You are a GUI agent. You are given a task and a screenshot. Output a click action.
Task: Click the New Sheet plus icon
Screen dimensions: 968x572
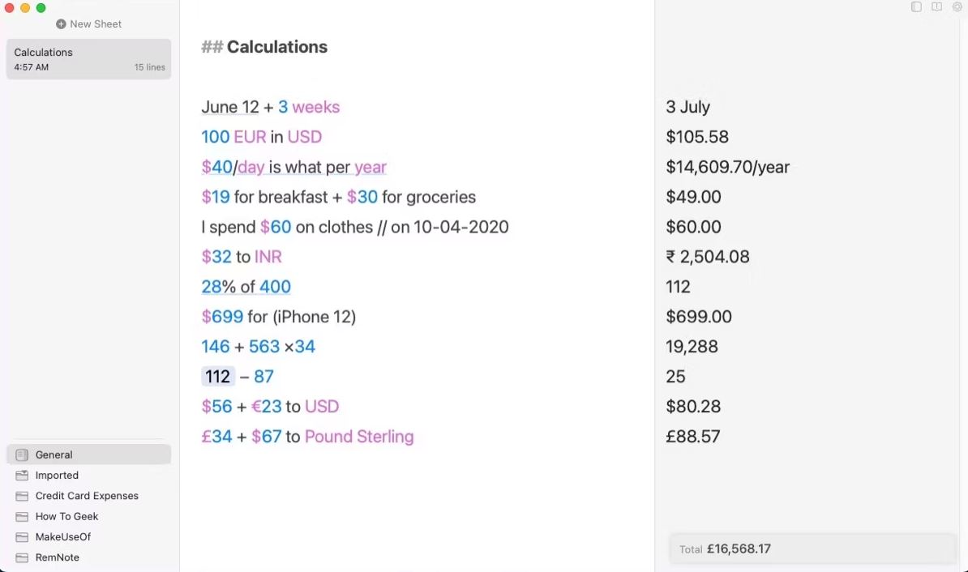[61, 24]
